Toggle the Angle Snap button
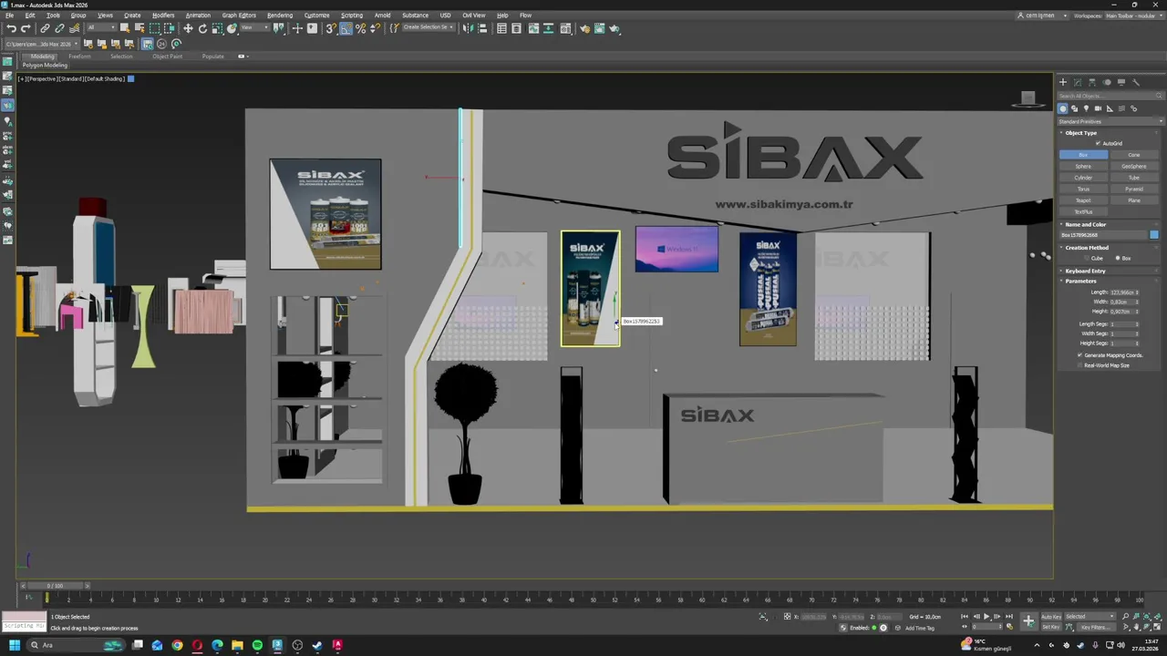The image size is (1167, 656). coord(346,28)
